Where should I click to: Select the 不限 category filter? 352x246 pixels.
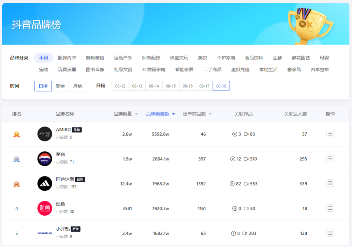[x=44, y=58]
